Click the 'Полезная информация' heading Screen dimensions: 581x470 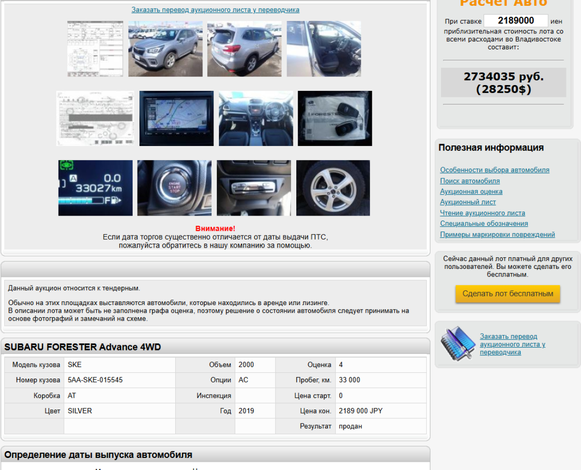491,148
